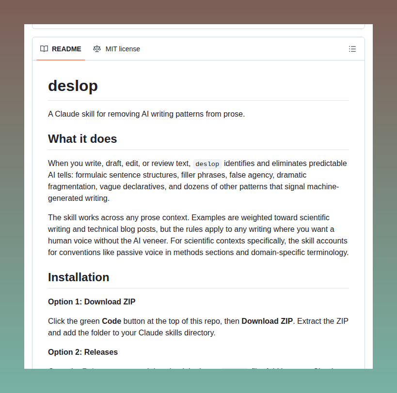Click the text 'The skill works across any prose context'
This screenshot has height=393, width=397.
click(x=118, y=218)
